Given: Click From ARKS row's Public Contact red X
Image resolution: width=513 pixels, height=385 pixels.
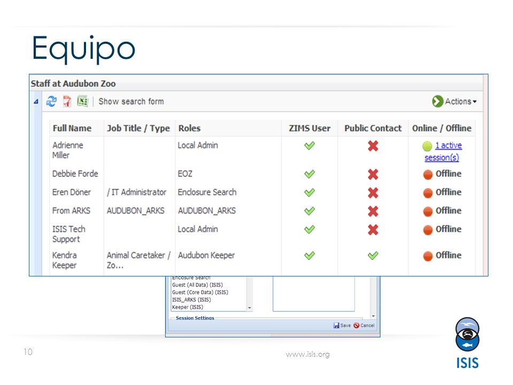Looking at the screenshot, I should tap(373, 211).
